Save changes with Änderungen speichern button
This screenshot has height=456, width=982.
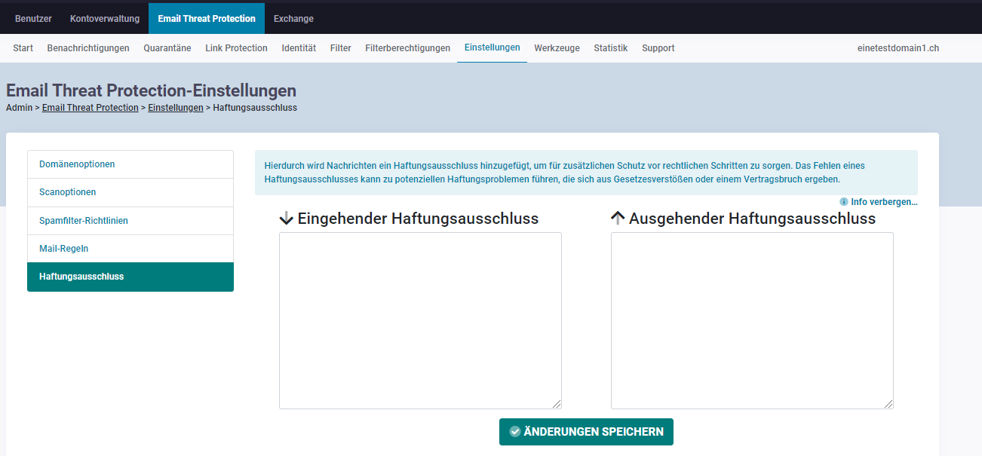point(586,432)
